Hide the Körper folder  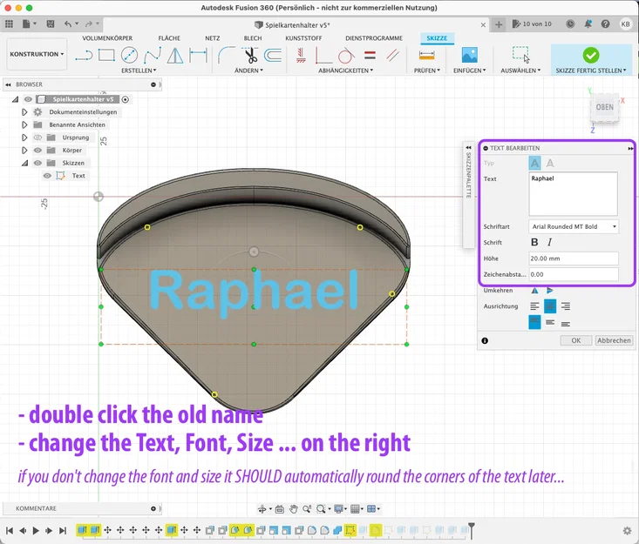click(x=37, y=150)
